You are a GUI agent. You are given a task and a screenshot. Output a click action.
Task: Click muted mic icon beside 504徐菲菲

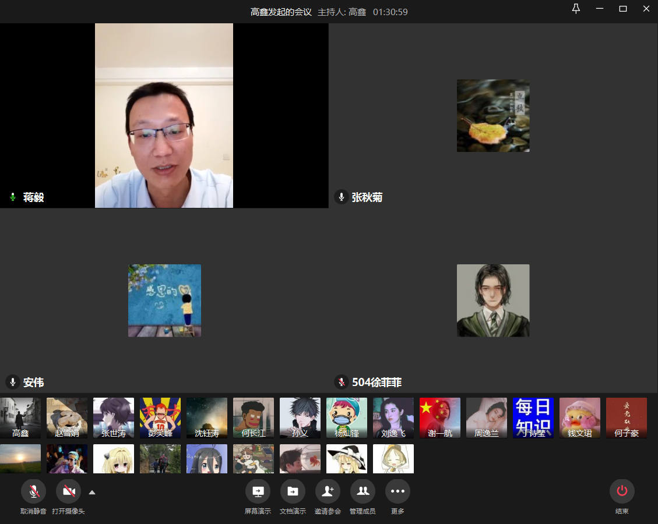tap(342, 383)
